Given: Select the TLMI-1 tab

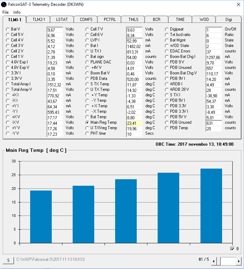Looking at the screenshot, I should click(15, 20).
